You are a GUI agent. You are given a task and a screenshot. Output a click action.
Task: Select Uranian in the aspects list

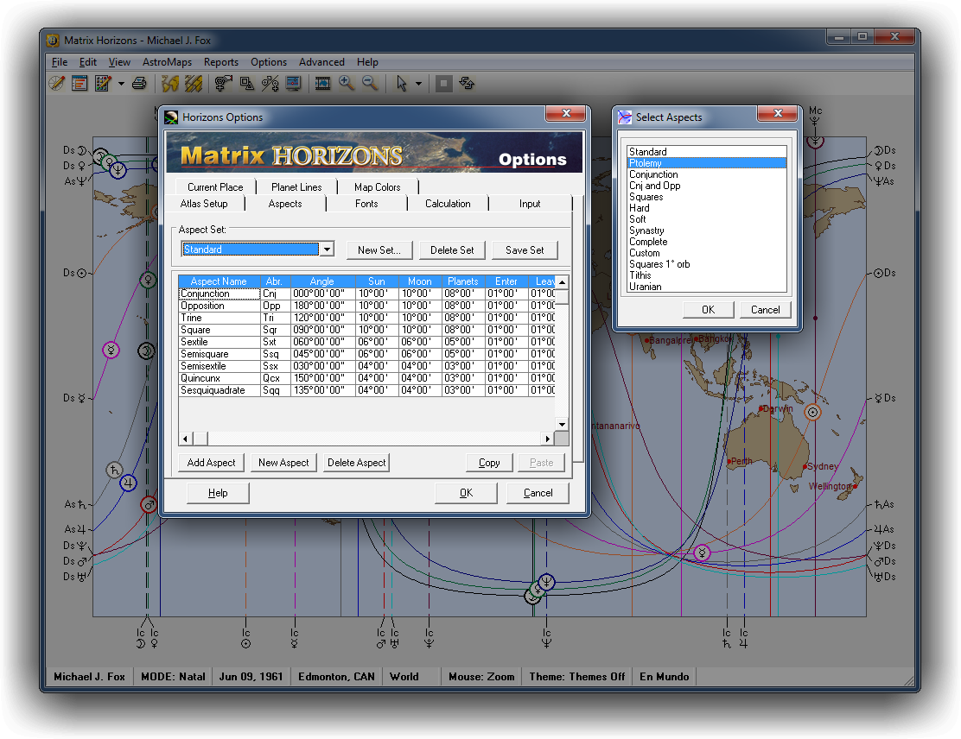pos(707,287)
